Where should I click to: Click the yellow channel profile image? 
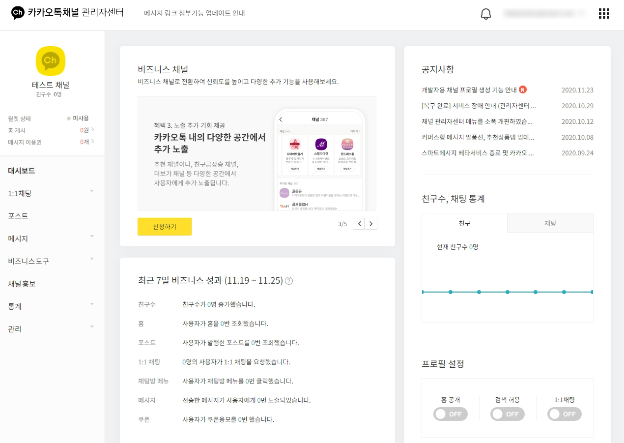click(51, 61)
